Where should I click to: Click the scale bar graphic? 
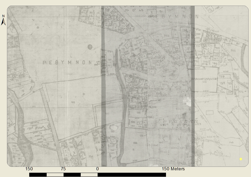tap(97, 175)
